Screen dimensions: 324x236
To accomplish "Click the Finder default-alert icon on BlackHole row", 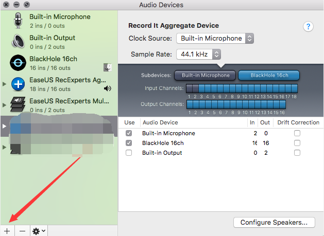I will (x=108, y=67).
